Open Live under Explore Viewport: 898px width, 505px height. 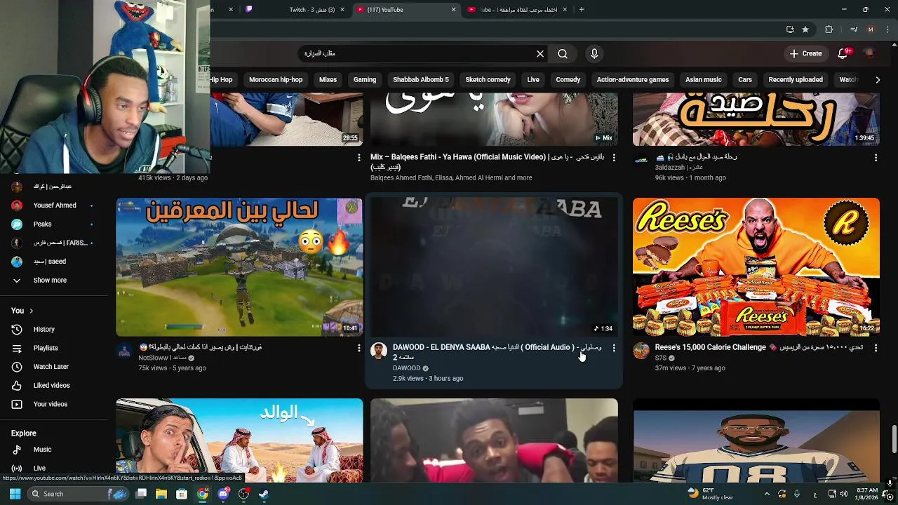click(x=39, y=469)
